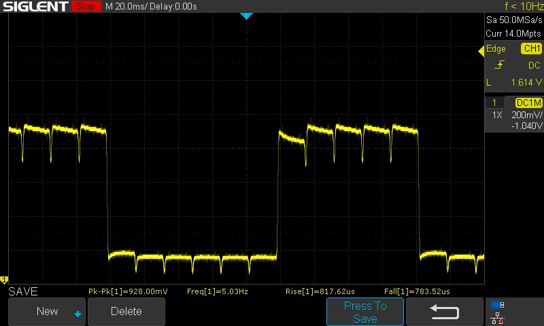Click the Delay:0.00s readout
This screenshot has width=544, height=326.
(173, 7)
